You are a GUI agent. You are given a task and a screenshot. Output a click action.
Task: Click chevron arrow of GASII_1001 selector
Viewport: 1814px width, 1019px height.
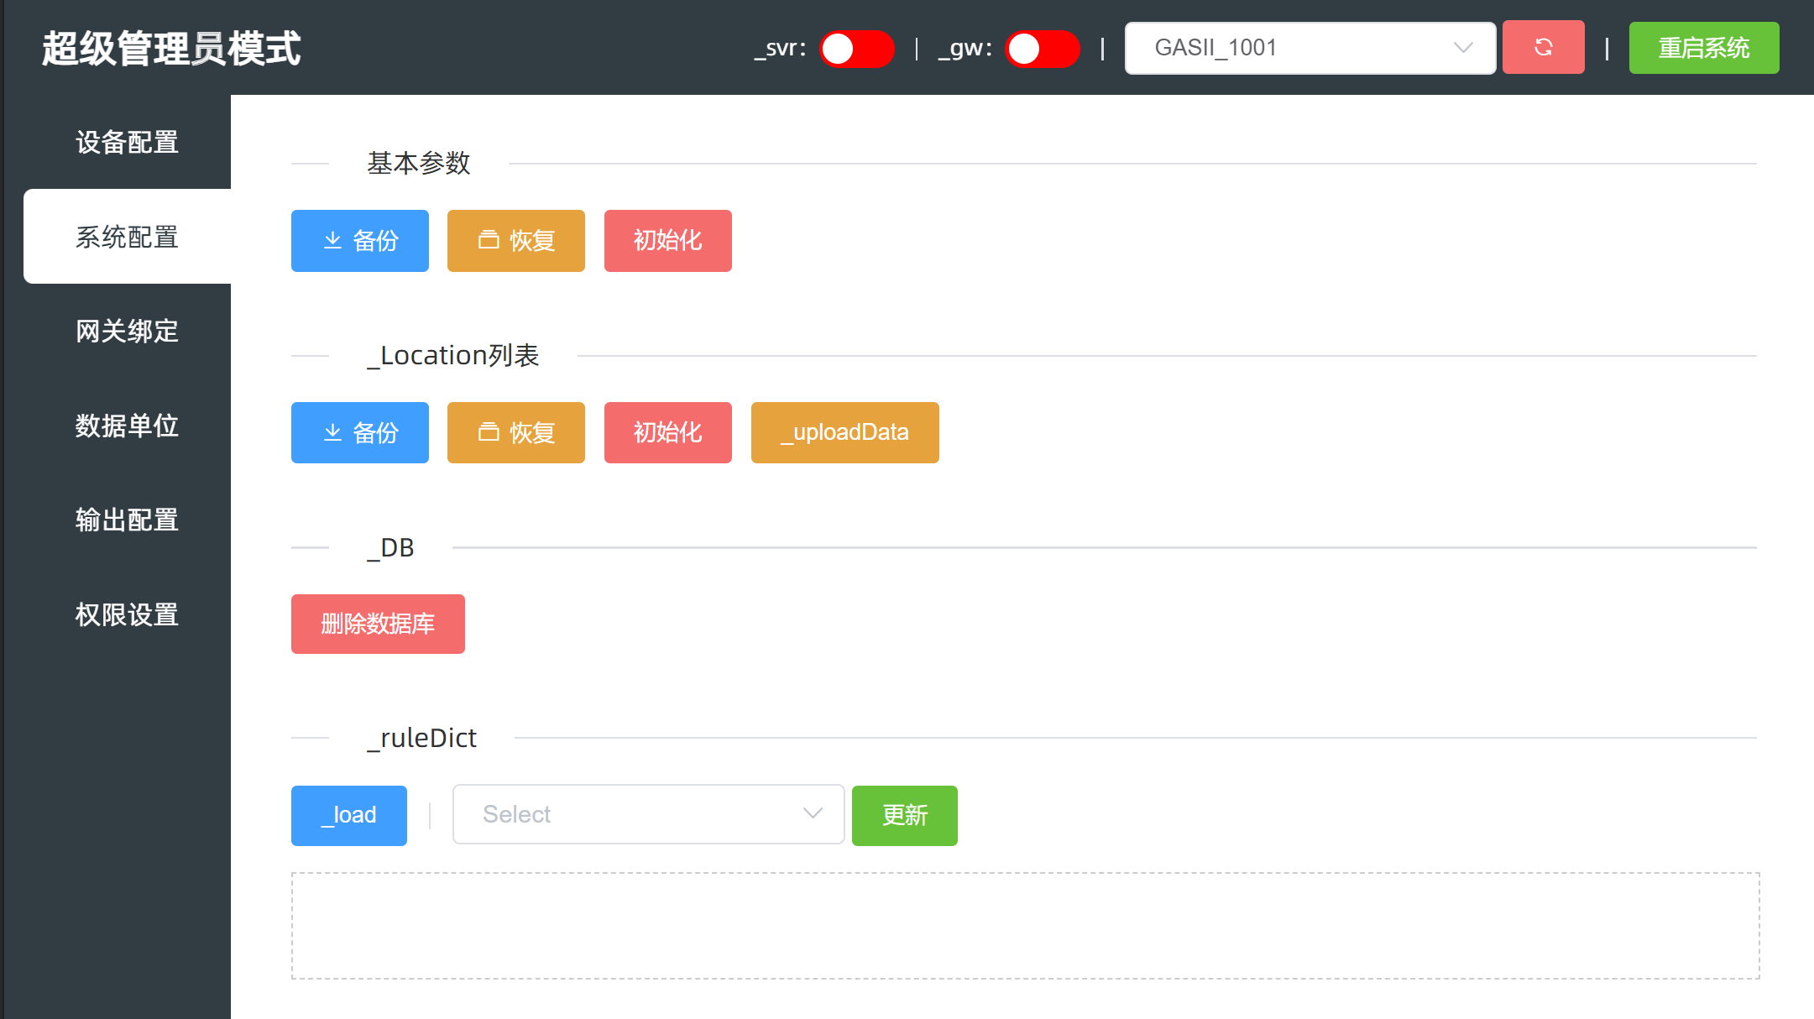1463,48
